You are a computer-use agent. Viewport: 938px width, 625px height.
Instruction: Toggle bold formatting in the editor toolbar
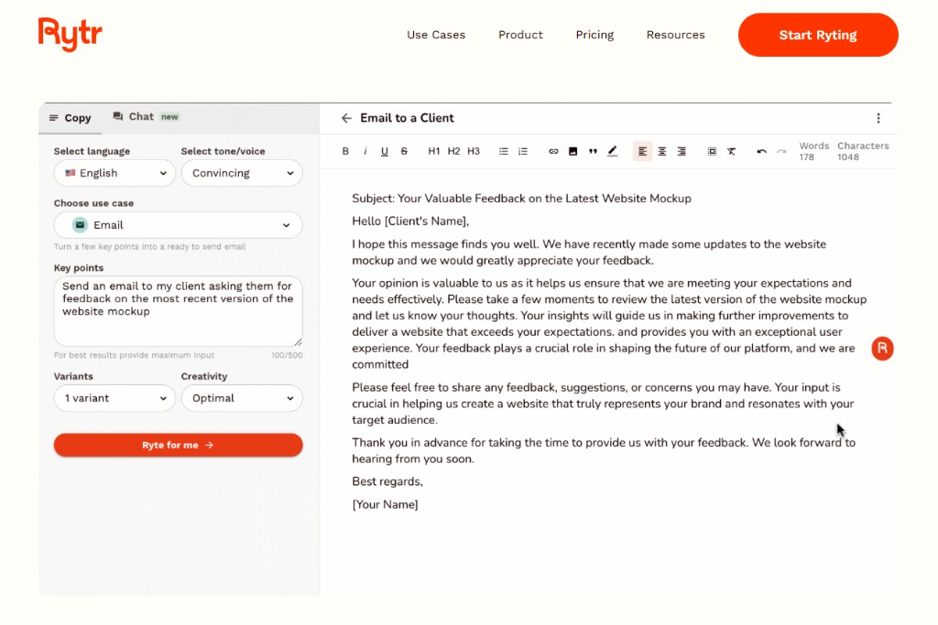(x=345, y=152)
